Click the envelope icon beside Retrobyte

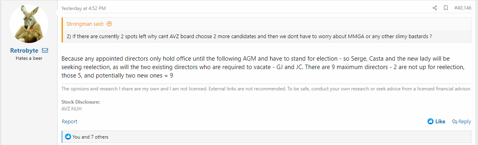[x=45, y=50]
